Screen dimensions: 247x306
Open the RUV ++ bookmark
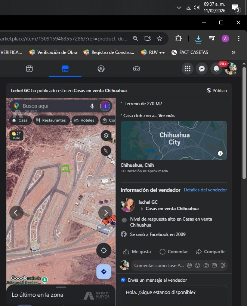(x=153, y=52)
